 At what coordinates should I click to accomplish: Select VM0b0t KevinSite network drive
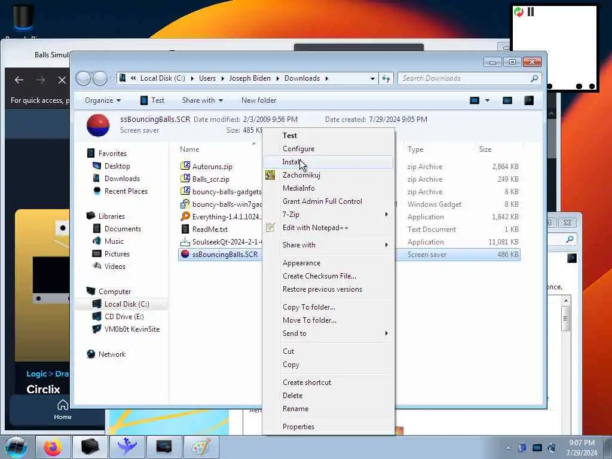pos(132,329)
